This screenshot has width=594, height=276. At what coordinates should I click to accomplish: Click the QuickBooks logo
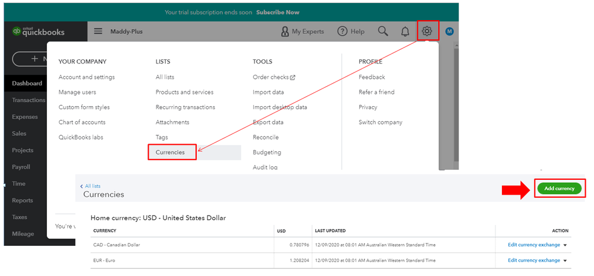pyautogui.click(x=38, y=32)
